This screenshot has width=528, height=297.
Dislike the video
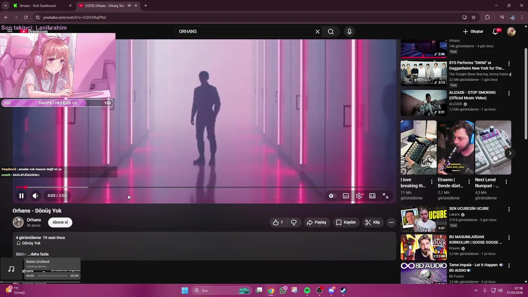point(294,222)
